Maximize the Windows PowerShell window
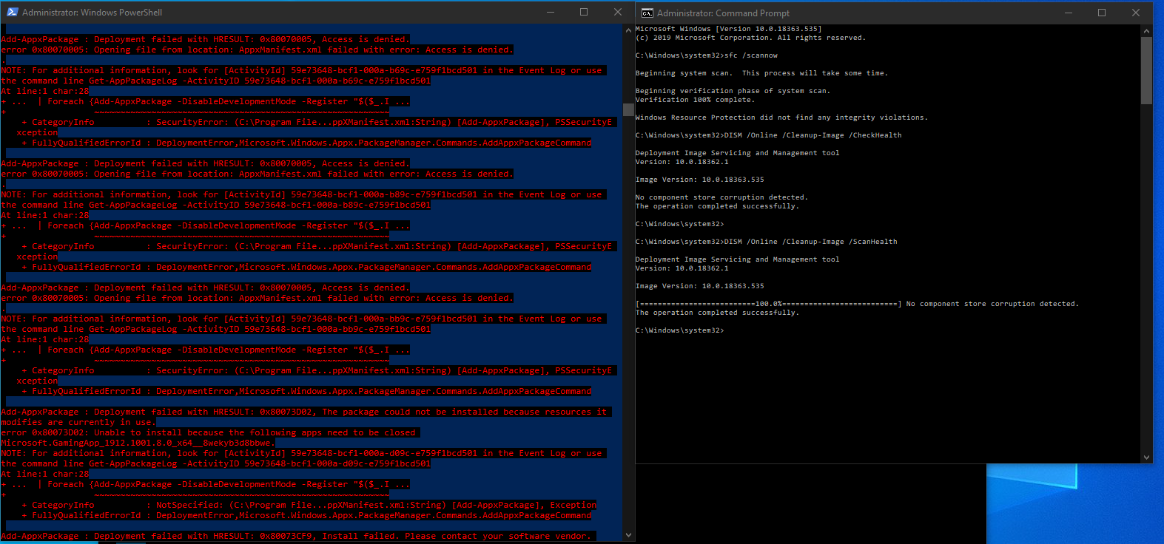Screen dimensions: 1164x544 (x=584, y=12)
